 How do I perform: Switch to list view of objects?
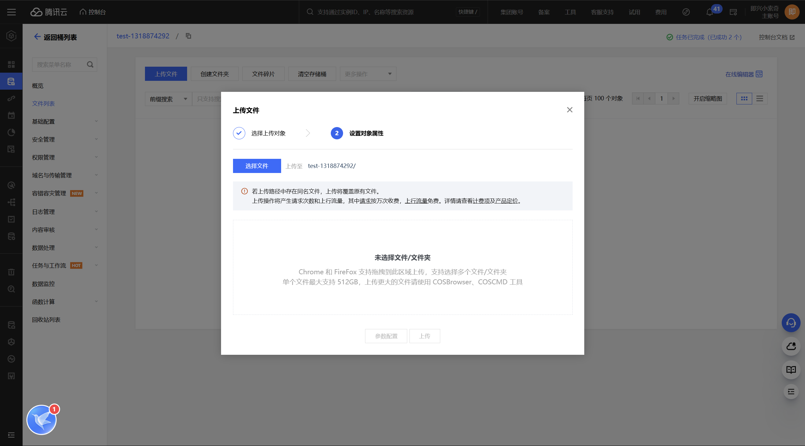coord(760,98)
